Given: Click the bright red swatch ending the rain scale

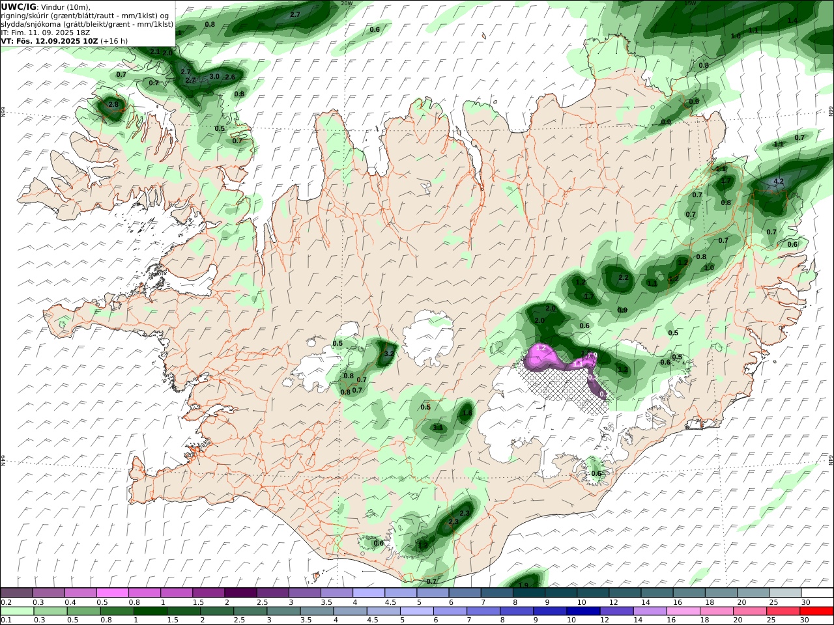Looking at the screenshot, I should point(816,611).
